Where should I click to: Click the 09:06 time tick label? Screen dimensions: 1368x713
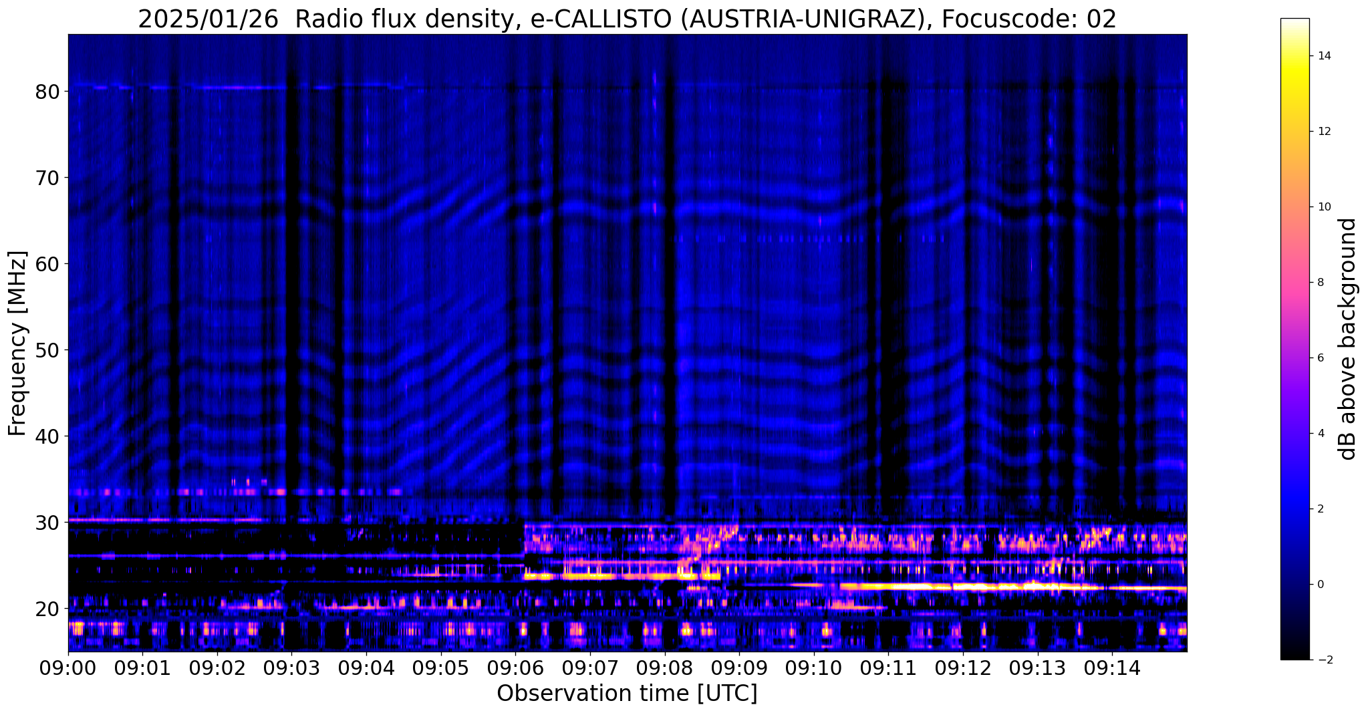[x=515, y=668]
